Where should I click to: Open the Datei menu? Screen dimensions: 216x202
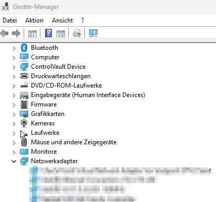10,20
